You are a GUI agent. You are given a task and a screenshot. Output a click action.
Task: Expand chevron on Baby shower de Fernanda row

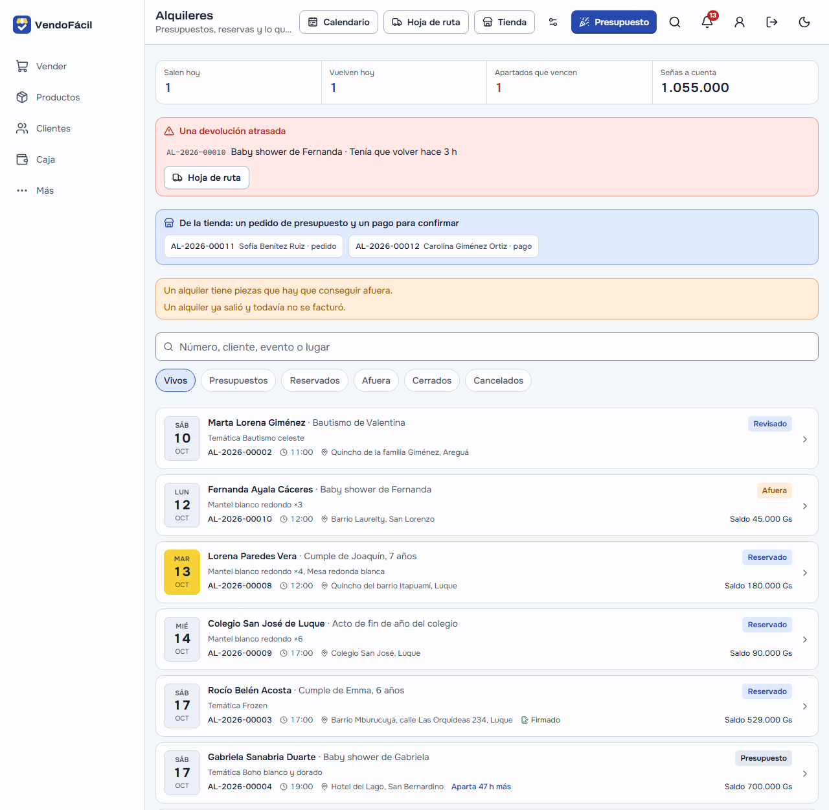805,506
